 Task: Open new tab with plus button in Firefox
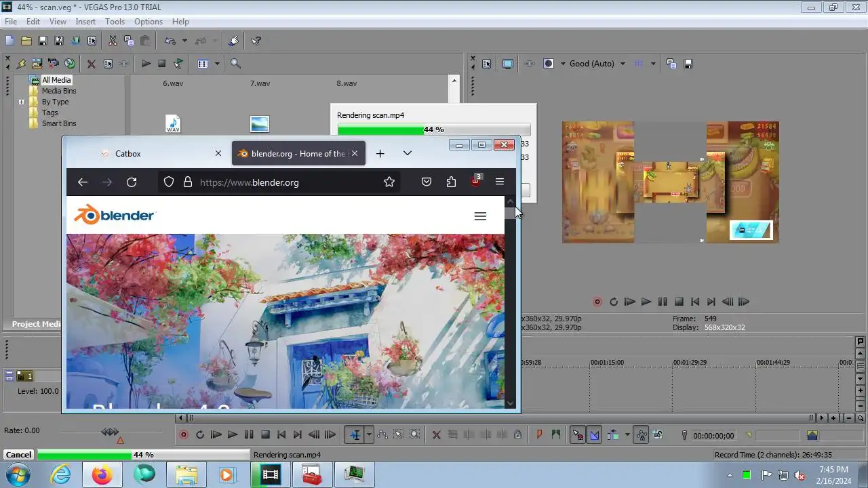pos(380,153)
